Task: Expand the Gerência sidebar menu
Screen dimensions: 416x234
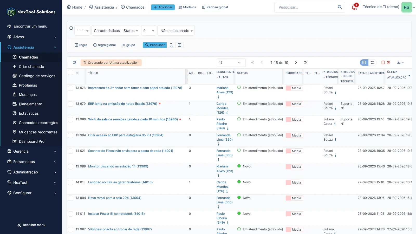Action: point(31,151)
